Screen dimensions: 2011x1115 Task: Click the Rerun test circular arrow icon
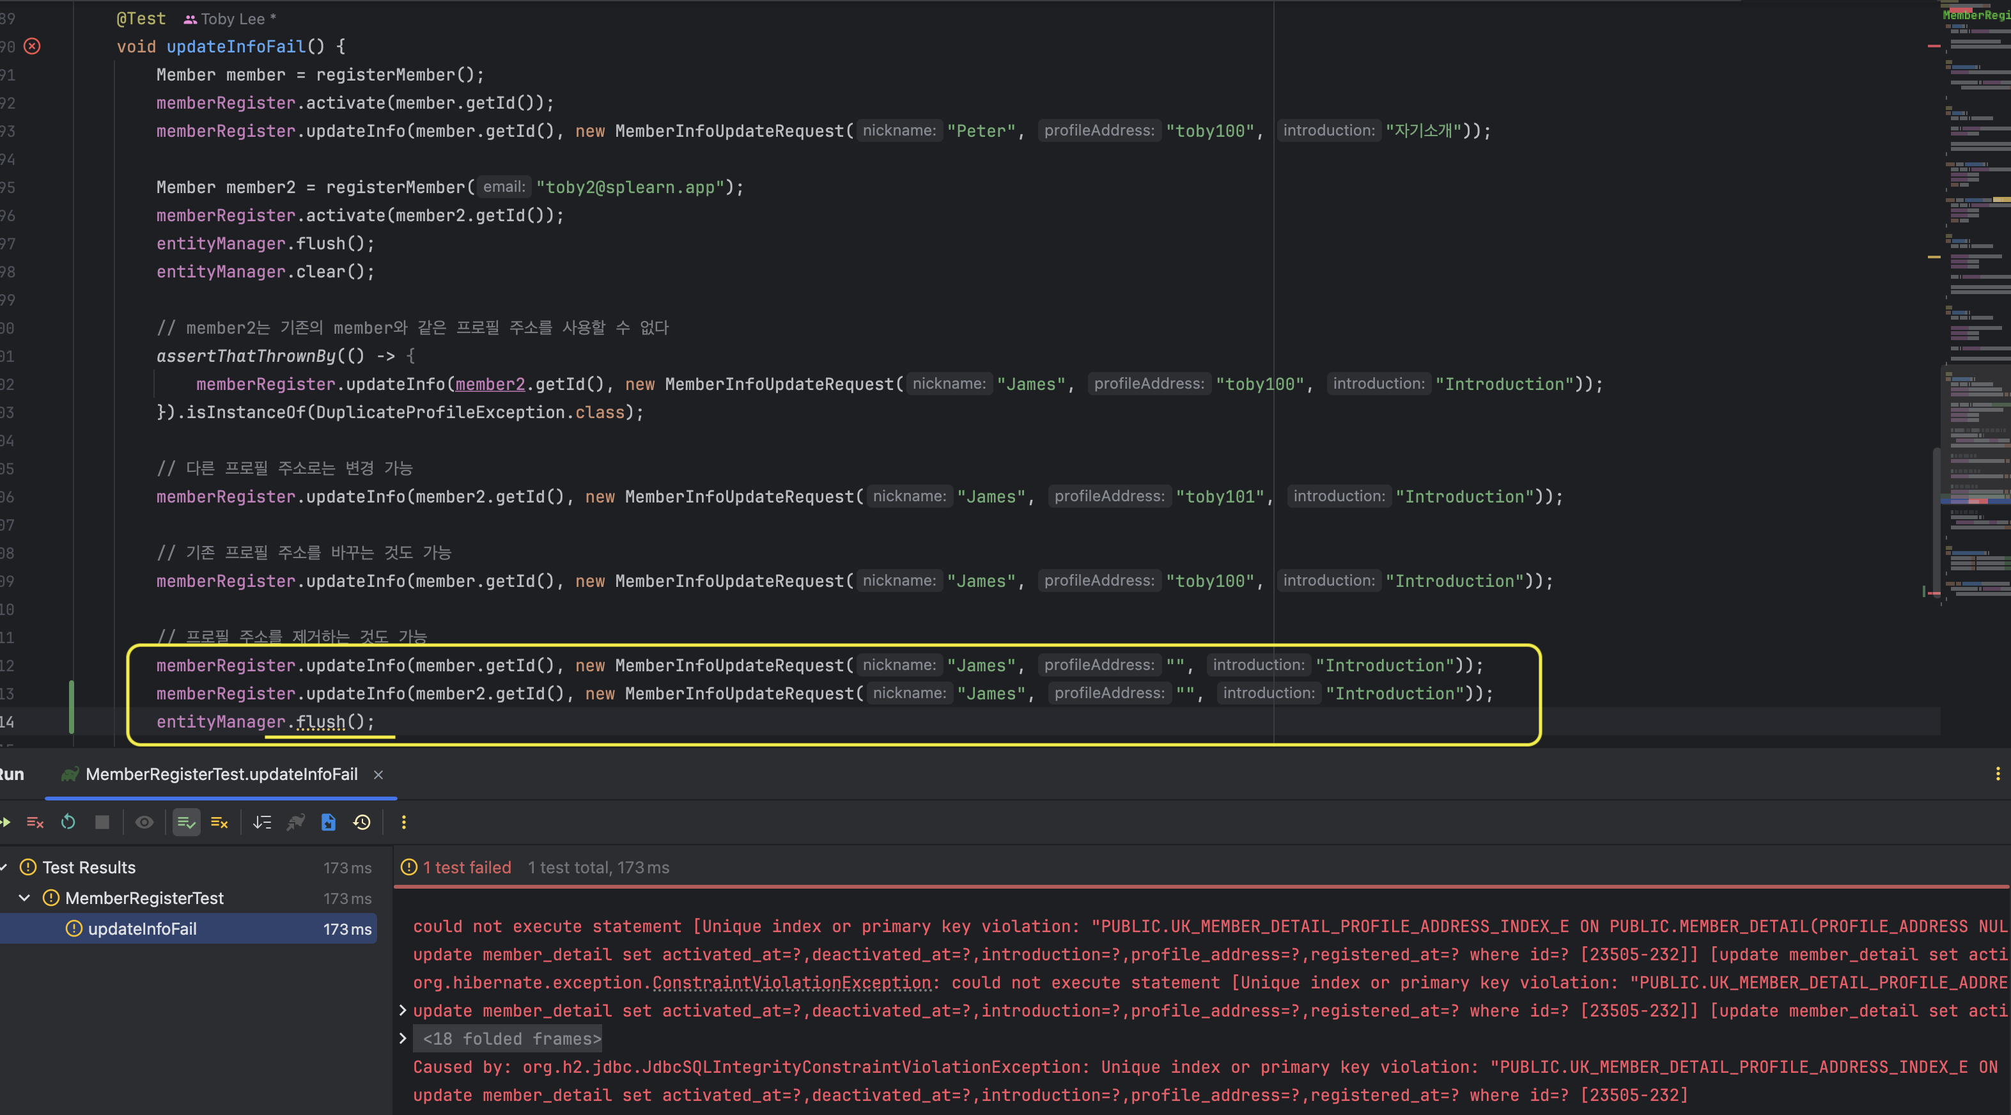click(x=68, y=822)
